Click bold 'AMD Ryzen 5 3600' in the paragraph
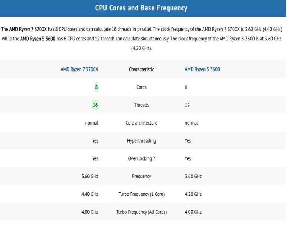Screen dimensions: 288x225 (38, 39)
